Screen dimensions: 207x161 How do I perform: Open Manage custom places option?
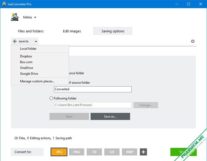[40, 81]
